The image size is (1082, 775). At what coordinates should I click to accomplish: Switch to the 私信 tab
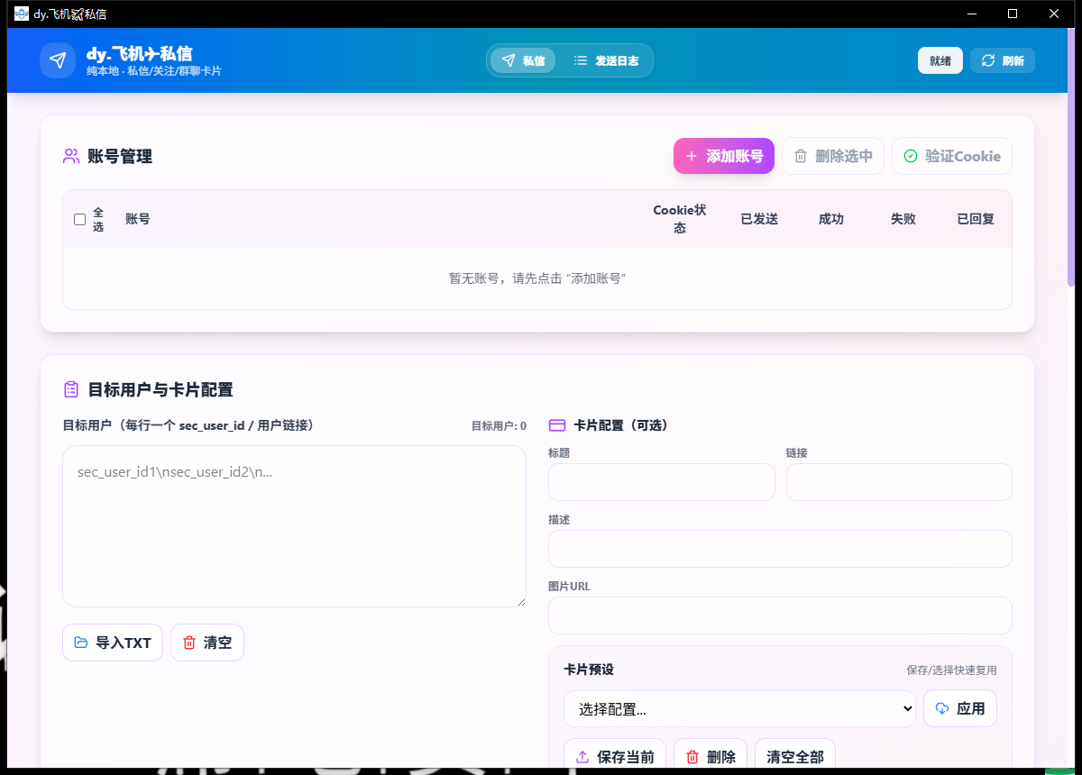point(523,60)
